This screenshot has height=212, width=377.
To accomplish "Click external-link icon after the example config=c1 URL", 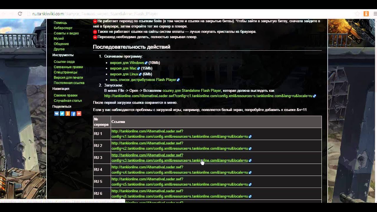I will 315,96.
